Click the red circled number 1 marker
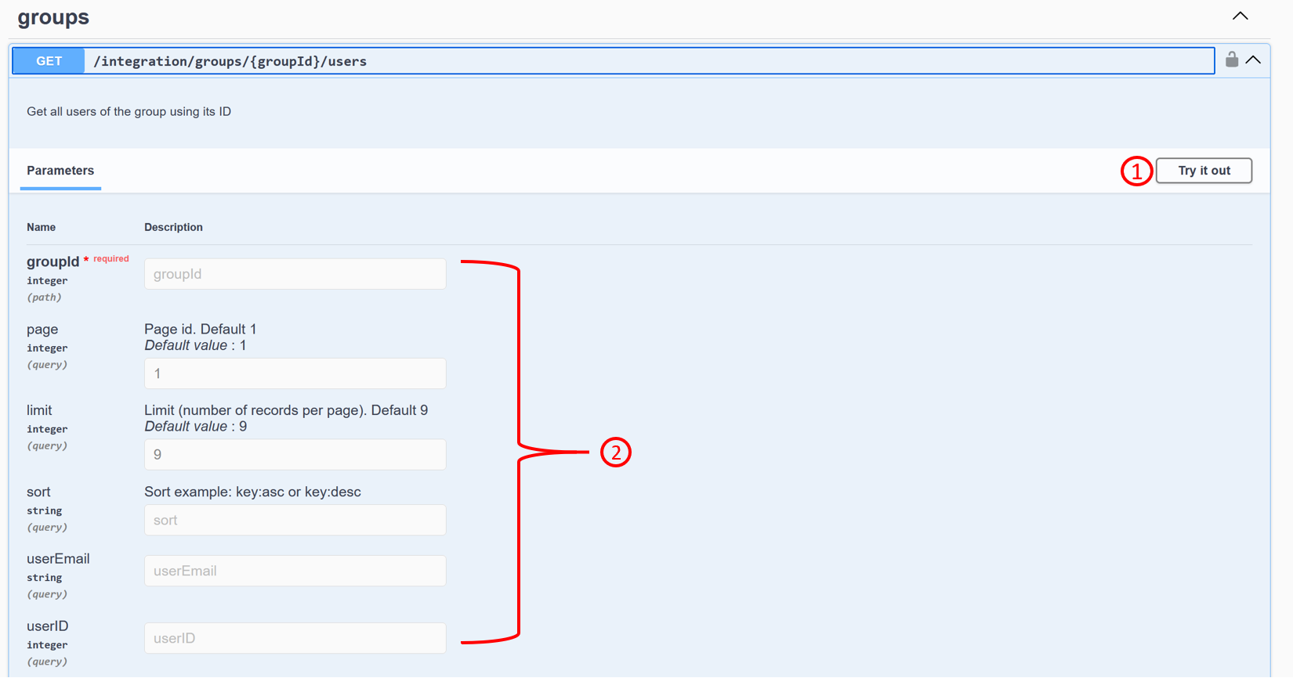Screen dimensions: 1293x696 tap(1135, 171)
